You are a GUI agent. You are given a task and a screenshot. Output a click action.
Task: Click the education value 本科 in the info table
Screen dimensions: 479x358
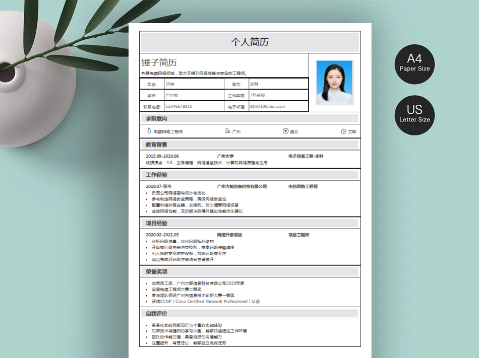254,84
